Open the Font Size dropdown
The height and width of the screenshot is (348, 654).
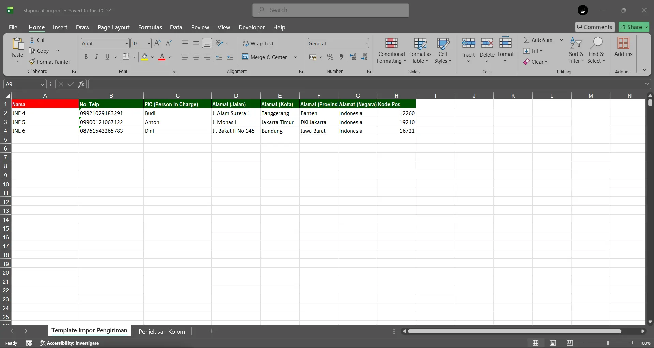(148, 43)
